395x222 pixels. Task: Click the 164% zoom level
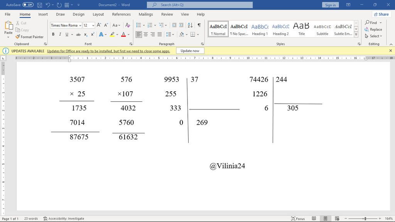click(x=389, y=219)
